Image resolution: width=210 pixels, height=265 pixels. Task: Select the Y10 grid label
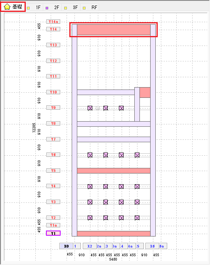pyautogui.click(x=53, y=92)
